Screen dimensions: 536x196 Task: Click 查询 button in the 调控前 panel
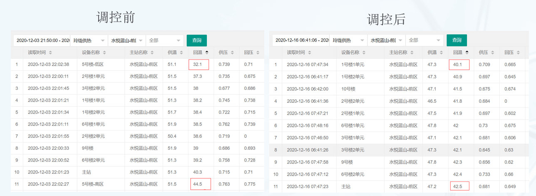(x=197, y=40)
